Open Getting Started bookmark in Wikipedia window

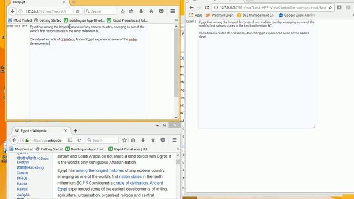click(x=49, y=149)
